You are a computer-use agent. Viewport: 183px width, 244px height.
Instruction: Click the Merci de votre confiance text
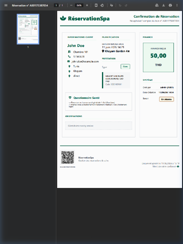164,166
